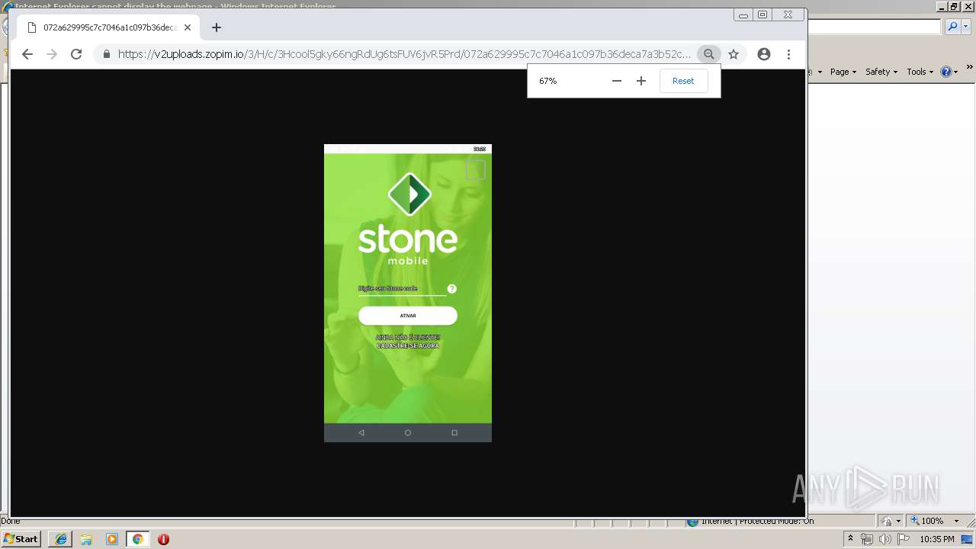Screen dimensions: 976x549
Task: Click the 10:35 PM system clock
Action: click(937, 539)
